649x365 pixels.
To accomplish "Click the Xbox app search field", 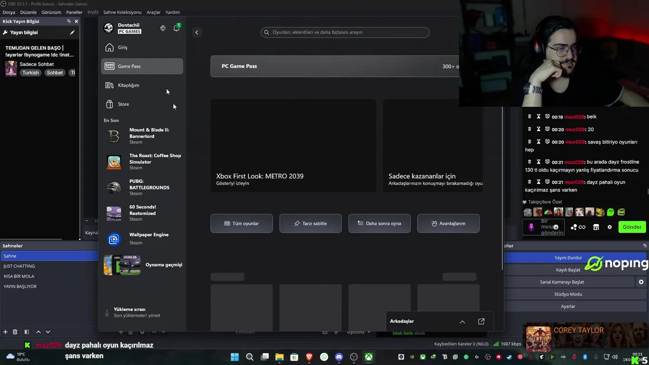I will [x=345, y=32].
